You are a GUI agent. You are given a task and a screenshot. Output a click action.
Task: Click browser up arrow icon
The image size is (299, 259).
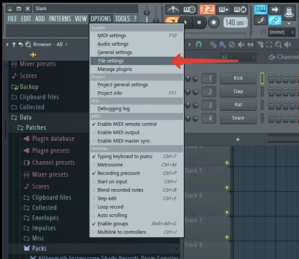(x=14, y=44)
